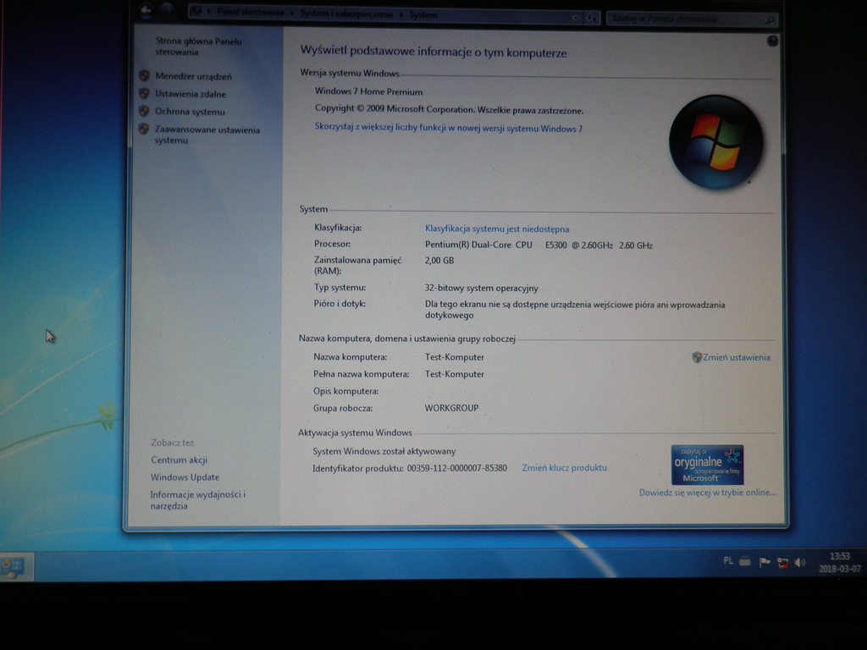Click Test-Komputer beside Nazwa komputera
This screenshot has height=650, width=867.
(454, 357)
